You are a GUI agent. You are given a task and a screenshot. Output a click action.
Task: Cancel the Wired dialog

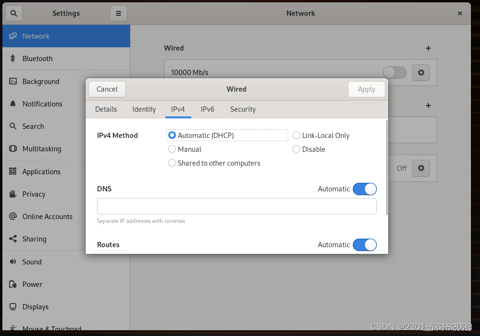[x=107, y=89]
